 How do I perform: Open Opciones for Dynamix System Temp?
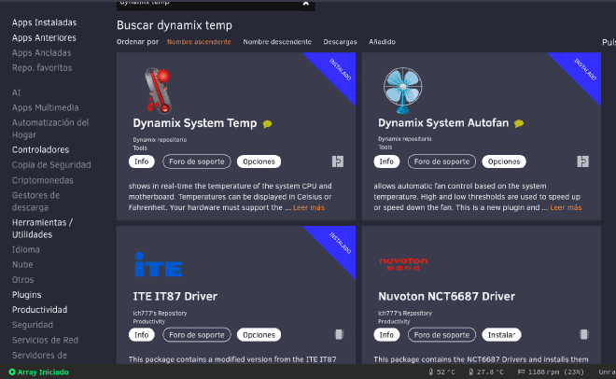(259, 161)
